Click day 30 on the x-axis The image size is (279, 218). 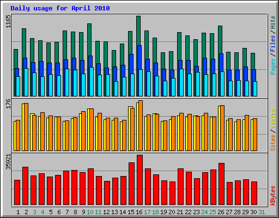click(253, 212)
